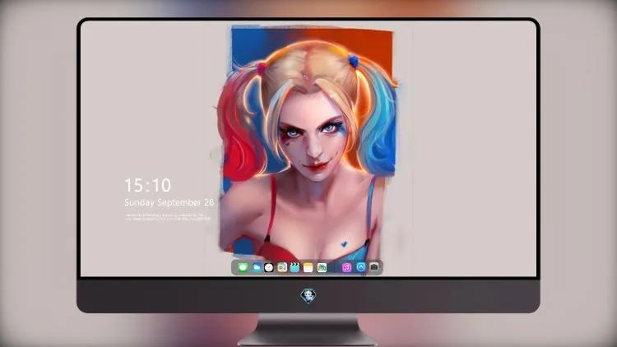Open the yellow Notes app in dock

(308, 267)
